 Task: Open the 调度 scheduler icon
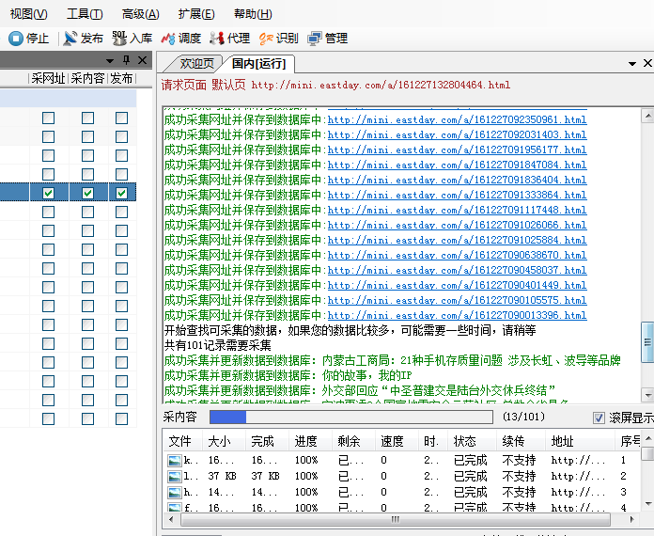pos(168,39)
